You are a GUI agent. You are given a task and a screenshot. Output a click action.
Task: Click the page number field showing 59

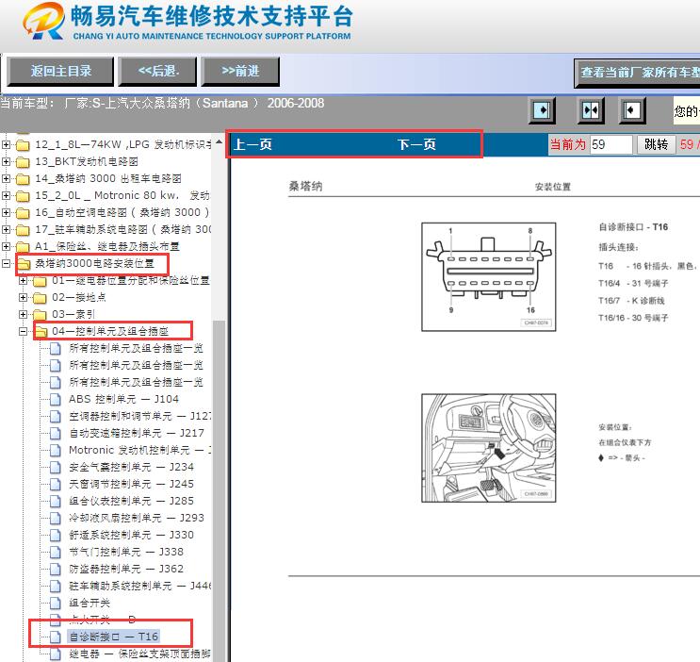tap(610, 144)
